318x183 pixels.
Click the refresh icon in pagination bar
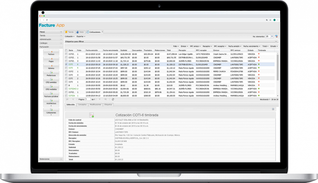point(113,99)
